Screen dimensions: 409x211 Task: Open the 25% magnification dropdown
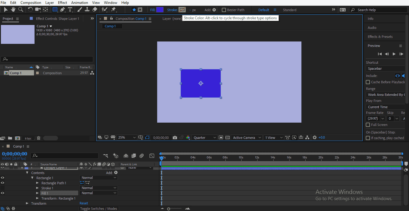pos(127,138)
